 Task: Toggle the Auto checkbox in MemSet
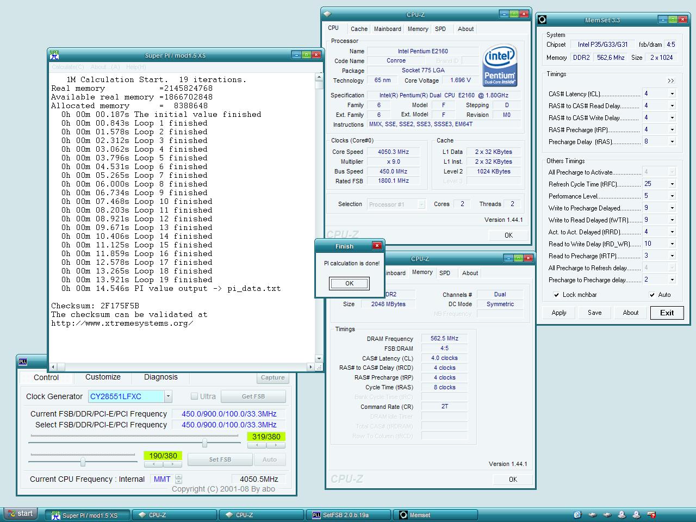tap(652, 295)
